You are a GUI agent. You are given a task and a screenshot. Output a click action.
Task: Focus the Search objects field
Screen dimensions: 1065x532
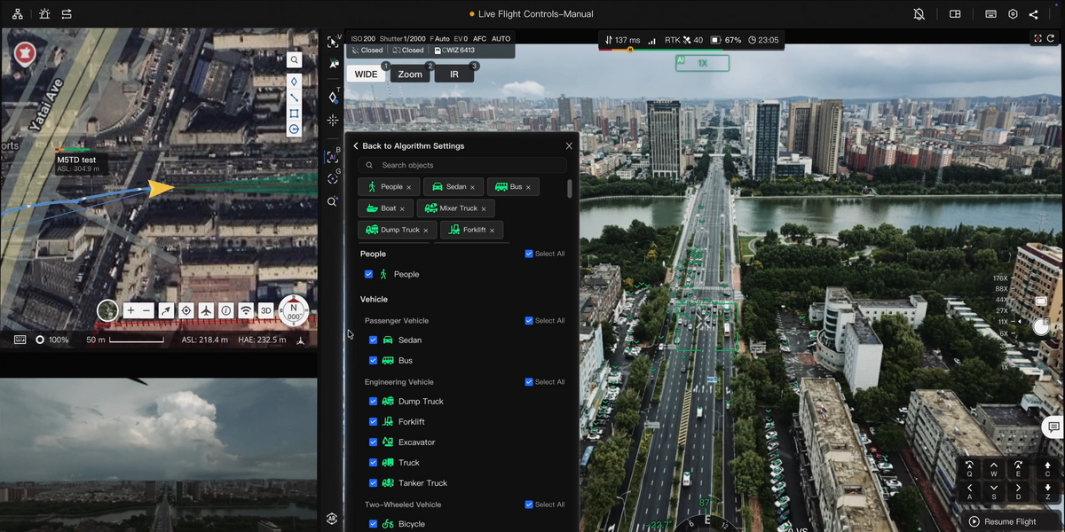tap(462, 165)
